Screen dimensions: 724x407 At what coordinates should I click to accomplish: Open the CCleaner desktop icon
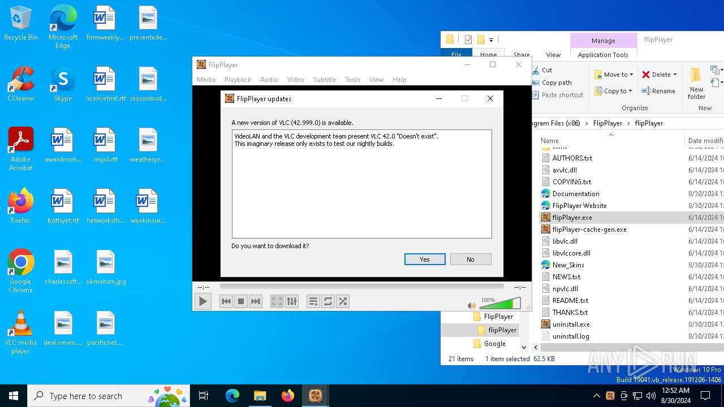[x=21, y=84]
